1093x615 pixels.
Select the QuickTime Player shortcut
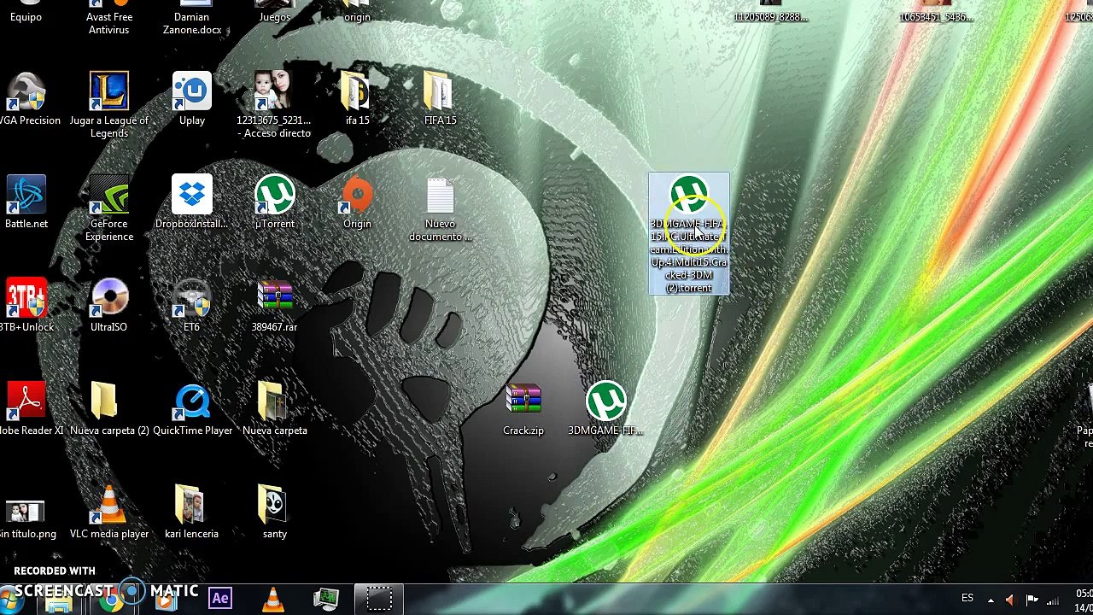point(192,409)
